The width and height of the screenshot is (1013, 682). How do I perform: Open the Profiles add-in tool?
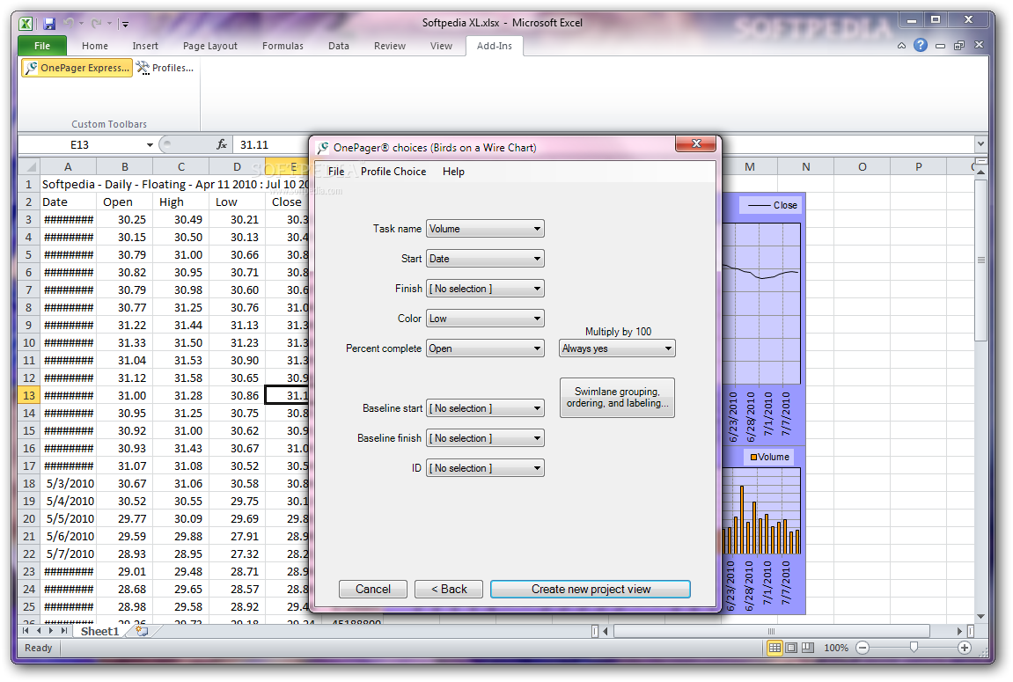(x=165, y=67)
